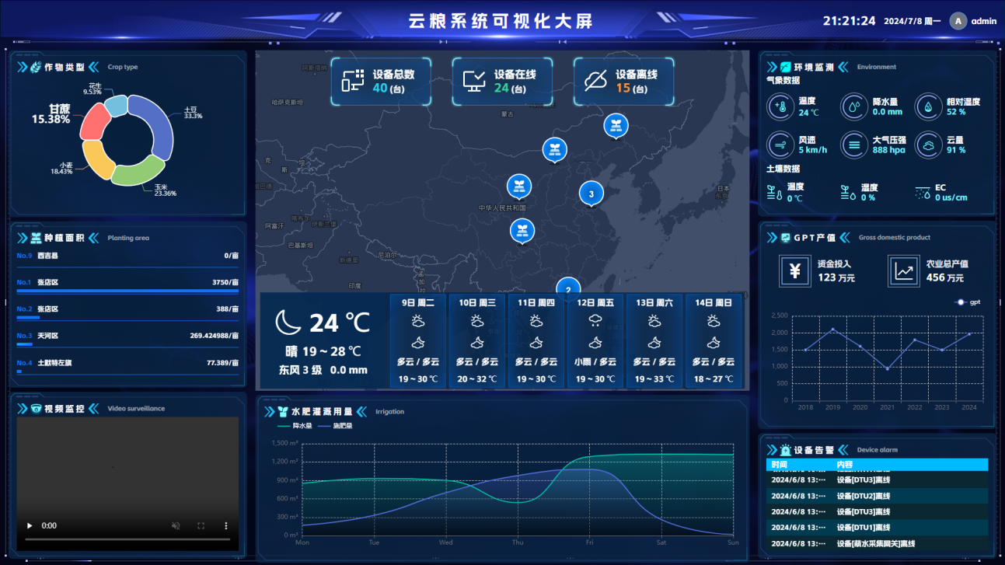Play the surveillance video
This screenshot has height=565, width=1005.
[x=30, y=526]
